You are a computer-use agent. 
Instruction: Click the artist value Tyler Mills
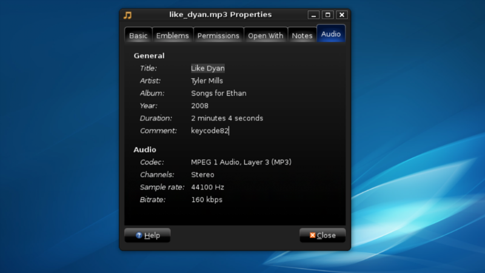coord(207,81)
